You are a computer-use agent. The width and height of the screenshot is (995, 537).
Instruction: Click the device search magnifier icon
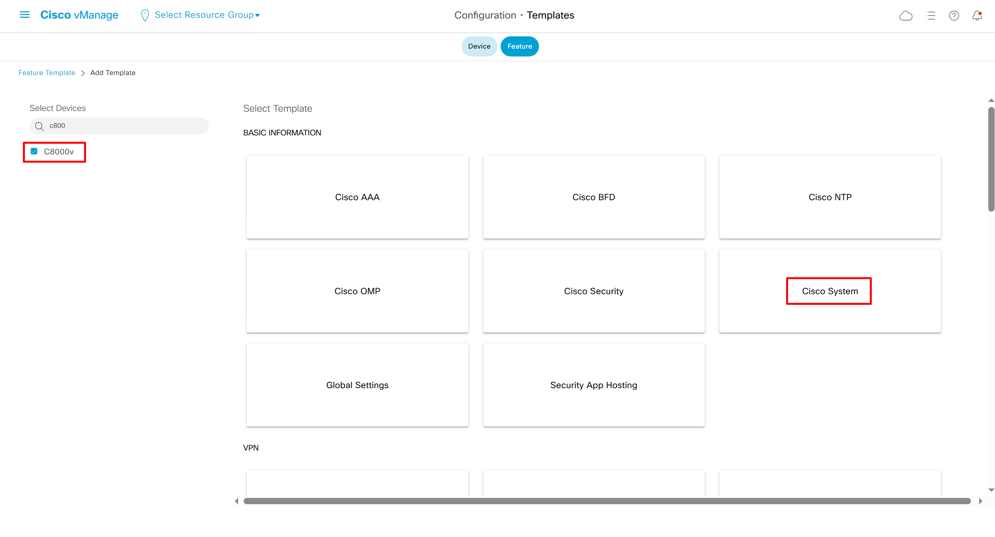point(39,126)
